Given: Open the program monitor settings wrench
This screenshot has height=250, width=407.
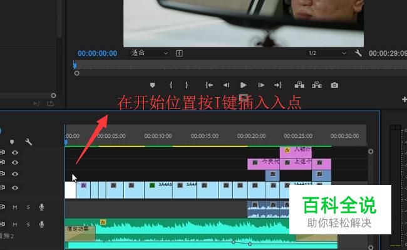Looking at the screenshot, I should (358, 53).
